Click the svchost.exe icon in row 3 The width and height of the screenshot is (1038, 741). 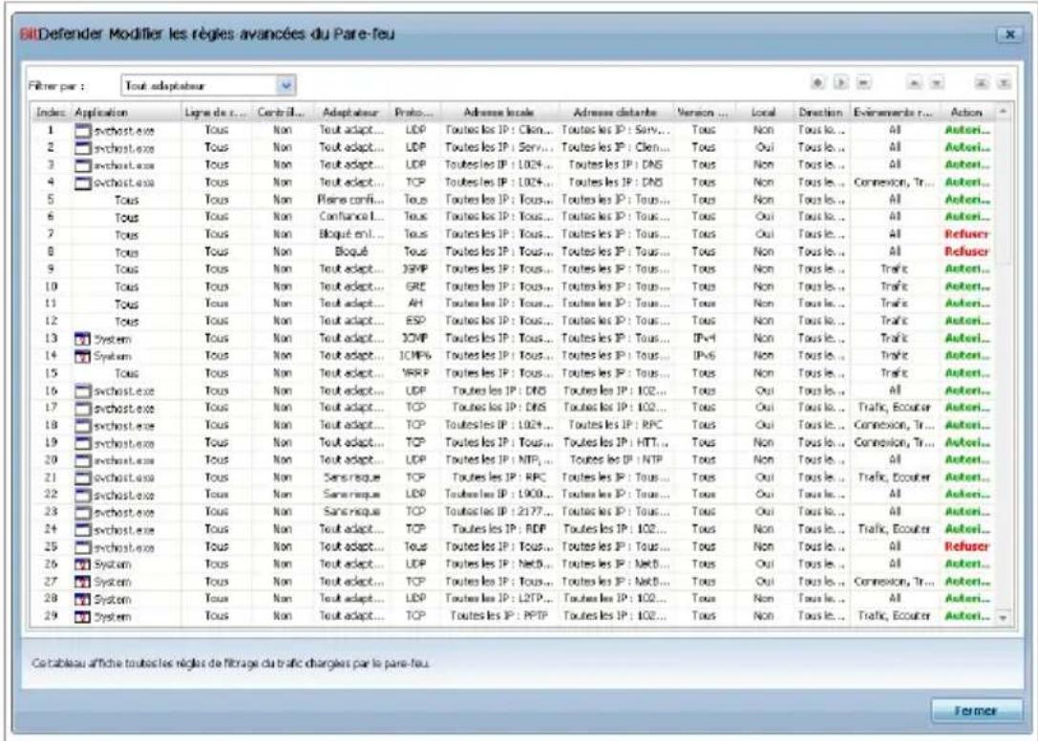tap(83, 165)
